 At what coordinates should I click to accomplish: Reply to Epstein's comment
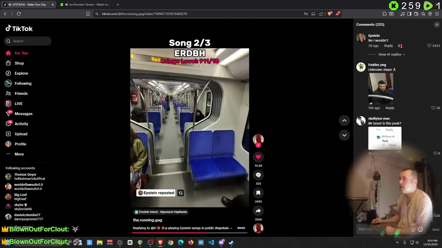point(388,46)
